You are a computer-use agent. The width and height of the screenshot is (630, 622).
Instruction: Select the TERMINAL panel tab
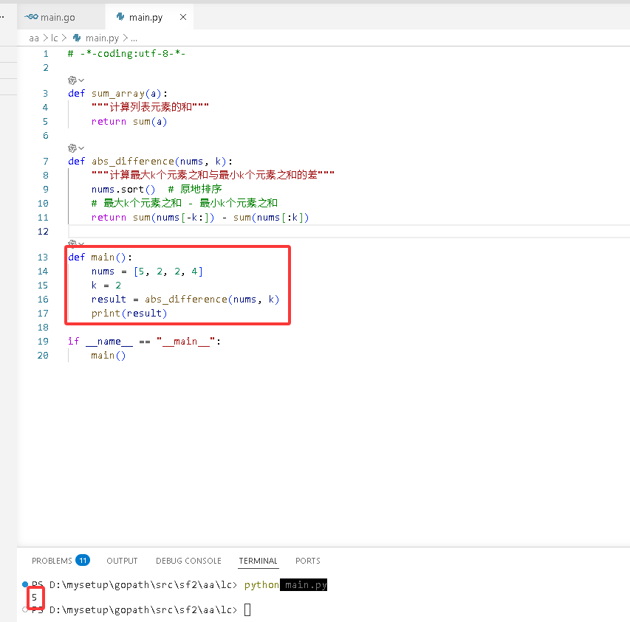coord(258,561)
